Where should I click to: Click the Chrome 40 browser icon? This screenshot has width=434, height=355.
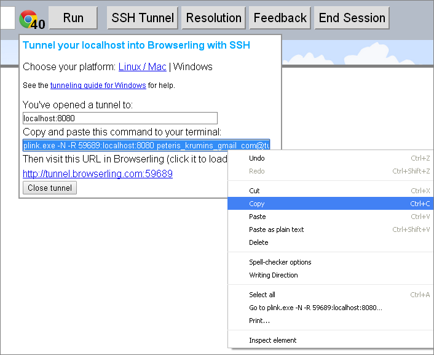coord(32,20)
